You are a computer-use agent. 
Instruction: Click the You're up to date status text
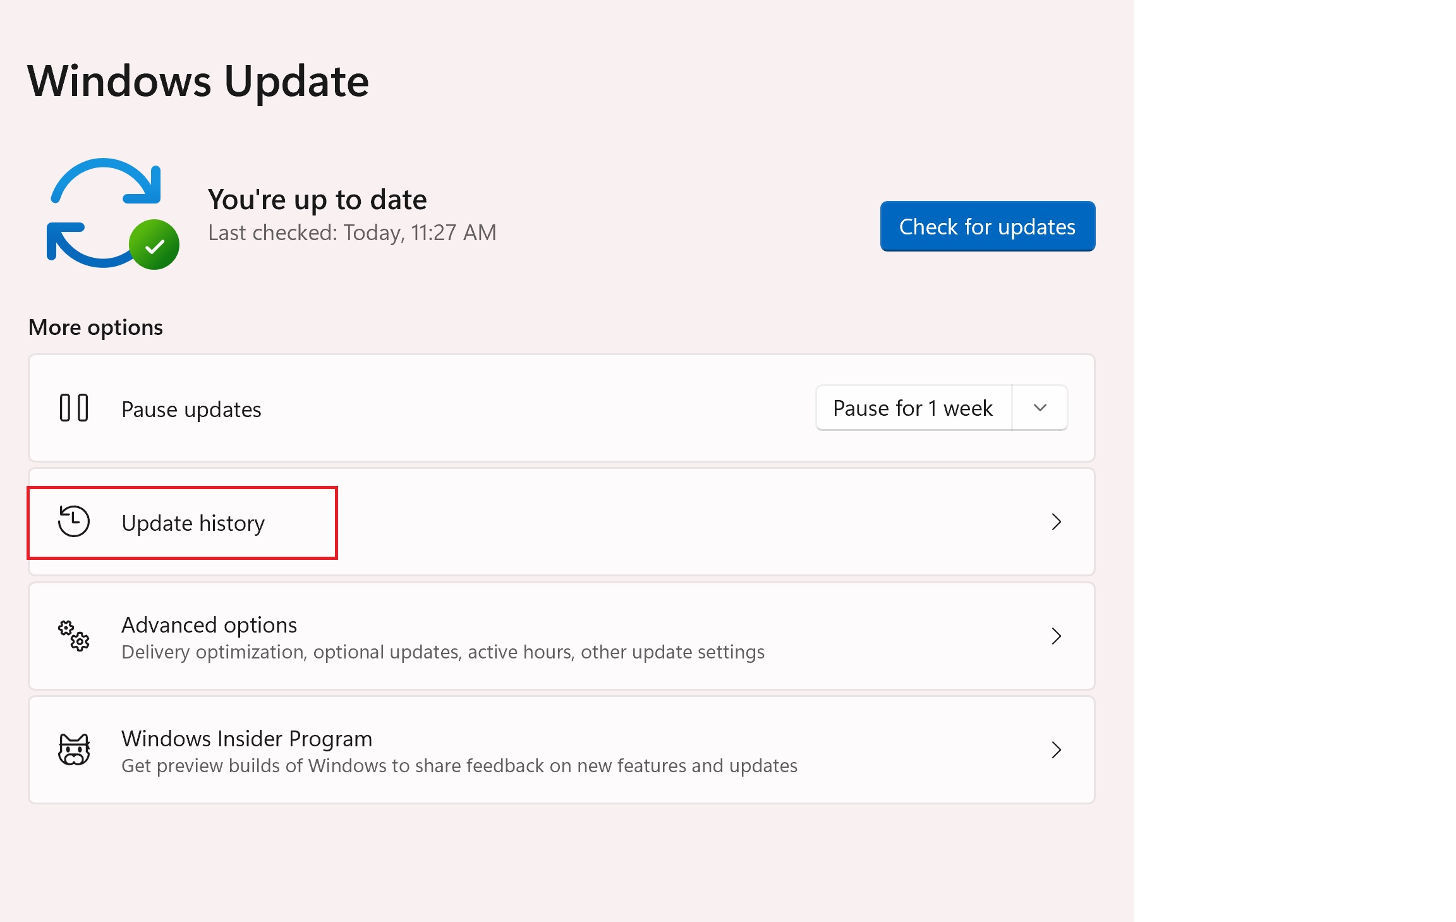[317, 200]
